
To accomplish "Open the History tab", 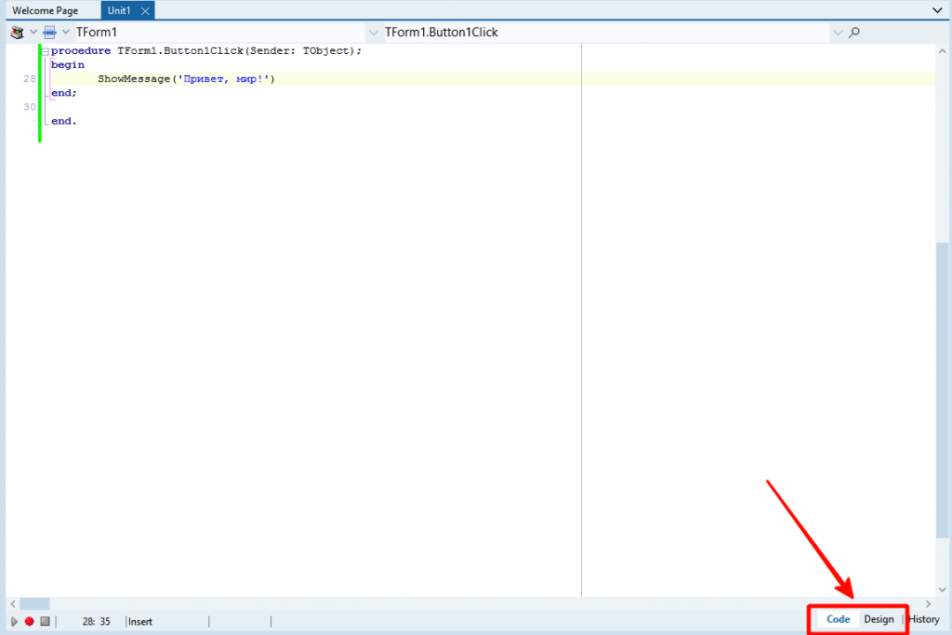I will pos(924,619).
